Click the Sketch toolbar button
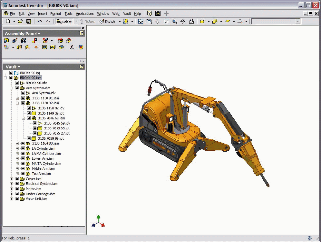The image size is (321, 242). coord(107,21)
